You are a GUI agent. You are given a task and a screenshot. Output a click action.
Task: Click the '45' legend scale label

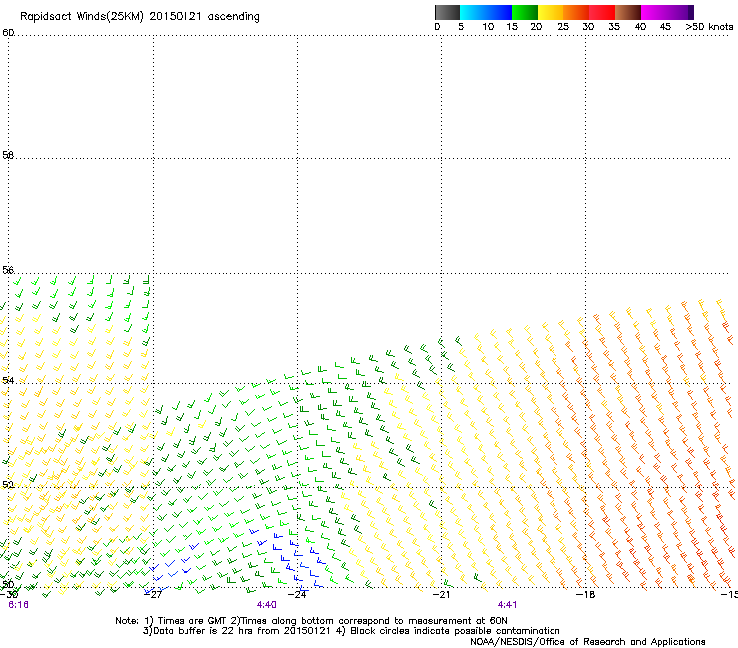[x=665, y=27]
